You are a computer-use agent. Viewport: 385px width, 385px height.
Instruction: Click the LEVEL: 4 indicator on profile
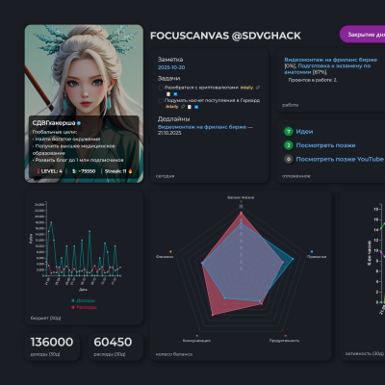click(x=49, y=171)
